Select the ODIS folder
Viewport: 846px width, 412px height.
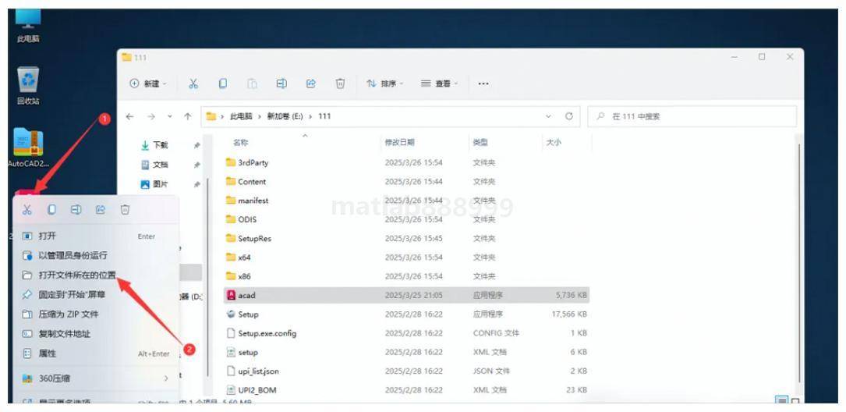point(406,220)
